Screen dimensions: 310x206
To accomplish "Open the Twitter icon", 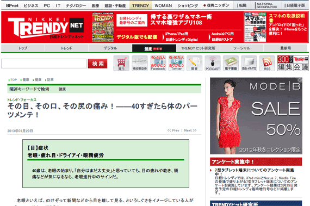I will pos(176,63).
